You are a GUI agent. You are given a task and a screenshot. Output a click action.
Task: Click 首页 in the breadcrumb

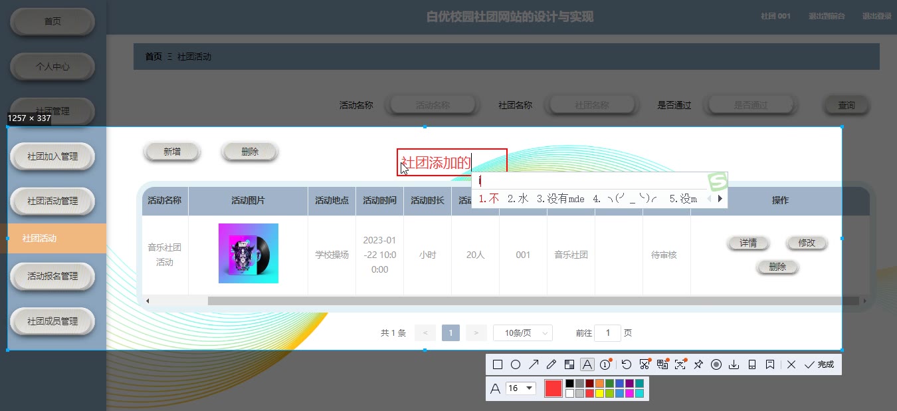pos(153,57)
